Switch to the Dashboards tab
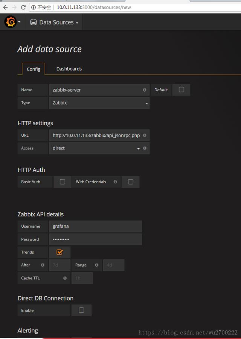The width and height of the screenshot is (241, 339). [69, 69]
